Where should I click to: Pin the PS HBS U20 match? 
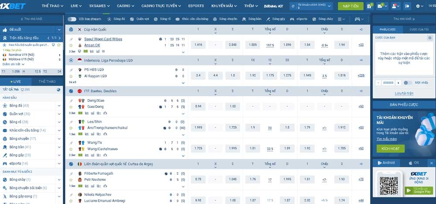(71, 70)
